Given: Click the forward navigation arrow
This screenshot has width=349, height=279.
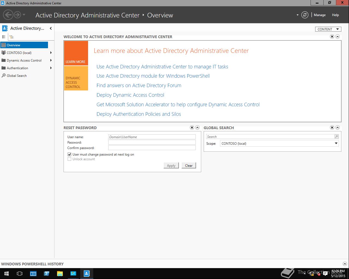Looking at the screenshot, I should (17, 15).
